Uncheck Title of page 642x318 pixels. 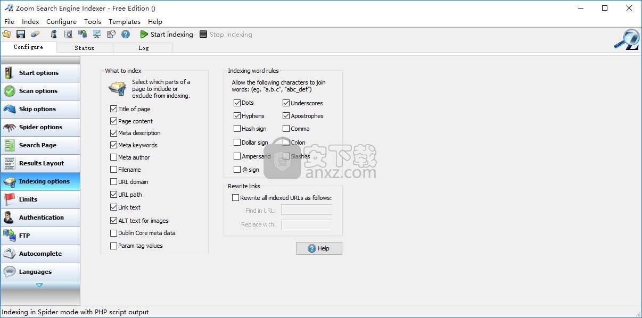(113, 108)
